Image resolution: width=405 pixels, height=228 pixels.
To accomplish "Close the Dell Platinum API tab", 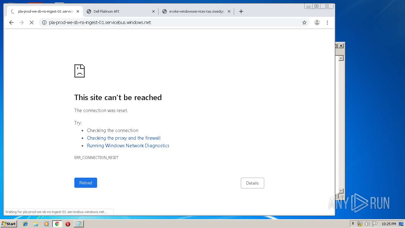I will coord(153,11).
